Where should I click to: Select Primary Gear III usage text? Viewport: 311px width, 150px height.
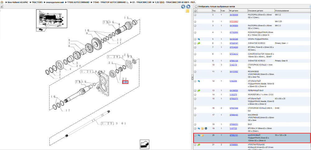click(x=281, y=61)
